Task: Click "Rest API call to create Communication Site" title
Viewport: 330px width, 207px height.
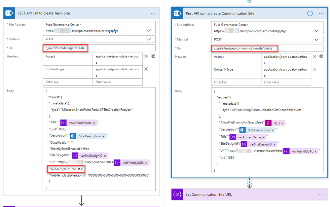Action: (220, 14)
